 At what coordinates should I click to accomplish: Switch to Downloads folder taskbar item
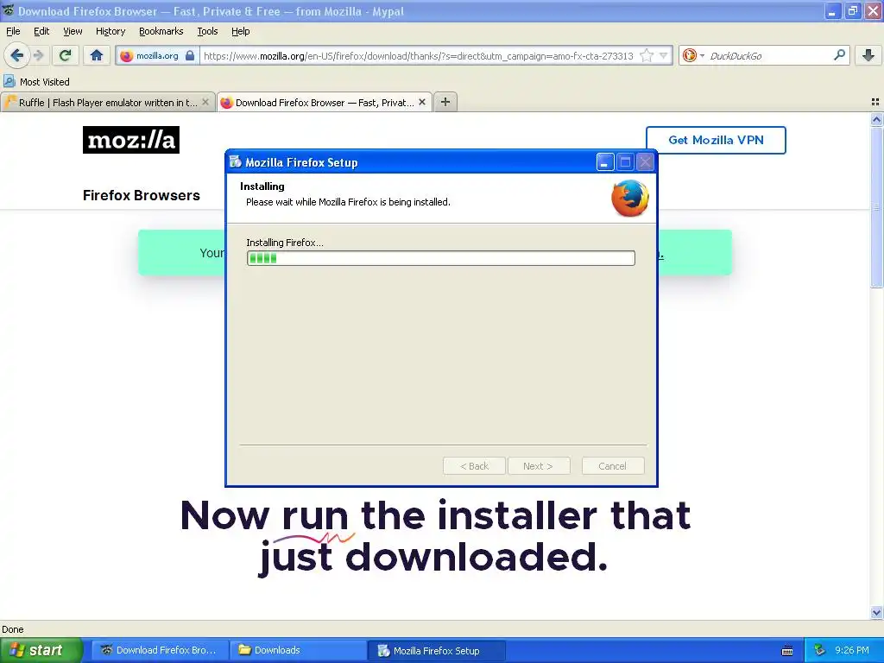[x=298, y=651]
